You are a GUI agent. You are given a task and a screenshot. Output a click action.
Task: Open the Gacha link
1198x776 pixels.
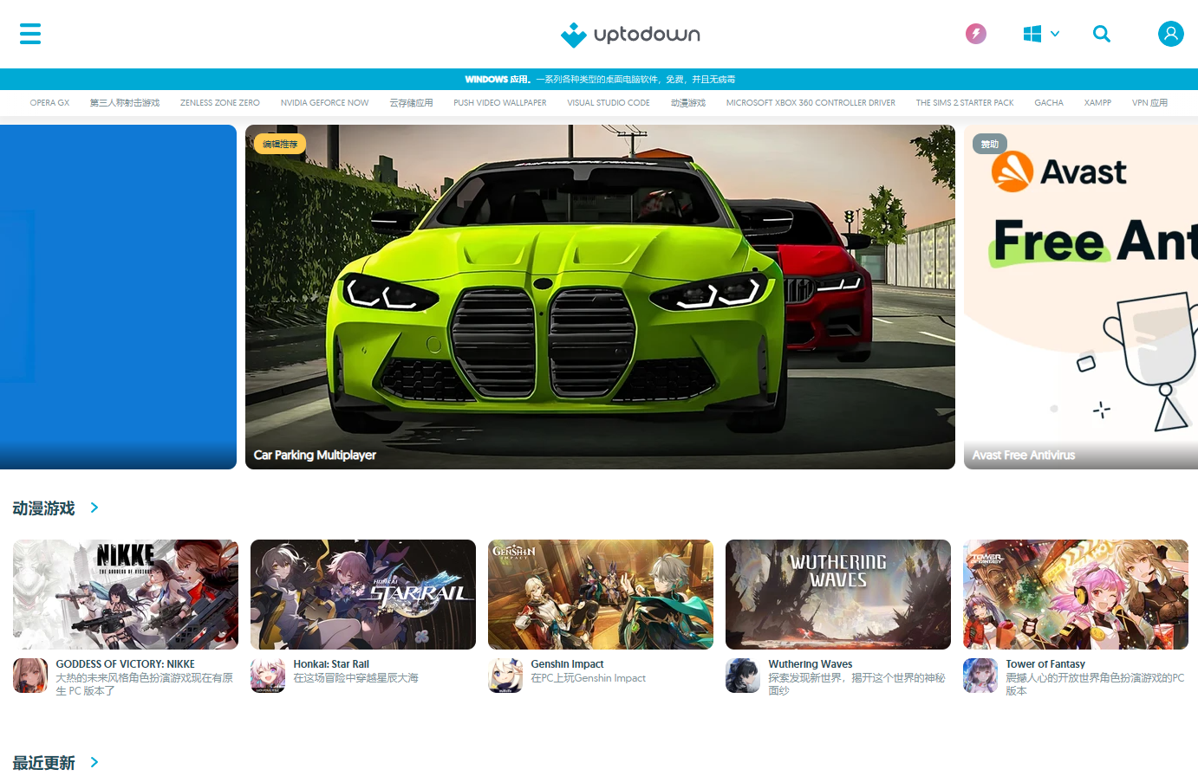(1049, 103)
